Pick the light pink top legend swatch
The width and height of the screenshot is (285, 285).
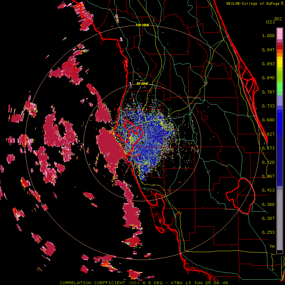pos(280,34)
